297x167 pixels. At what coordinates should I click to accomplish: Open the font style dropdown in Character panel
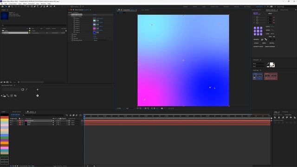(260, 66)
